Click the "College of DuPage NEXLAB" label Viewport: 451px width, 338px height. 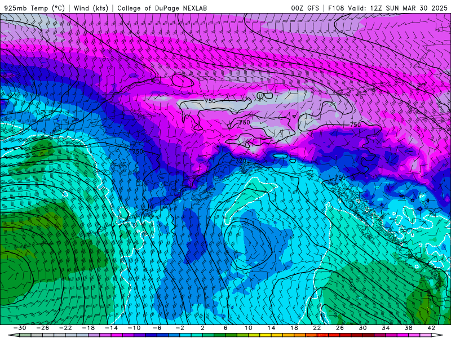[x=162, y=8]
